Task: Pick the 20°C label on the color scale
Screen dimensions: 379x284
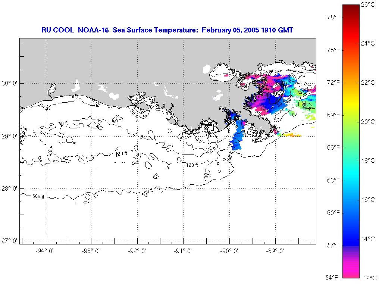Action: [x=368, y=122]
